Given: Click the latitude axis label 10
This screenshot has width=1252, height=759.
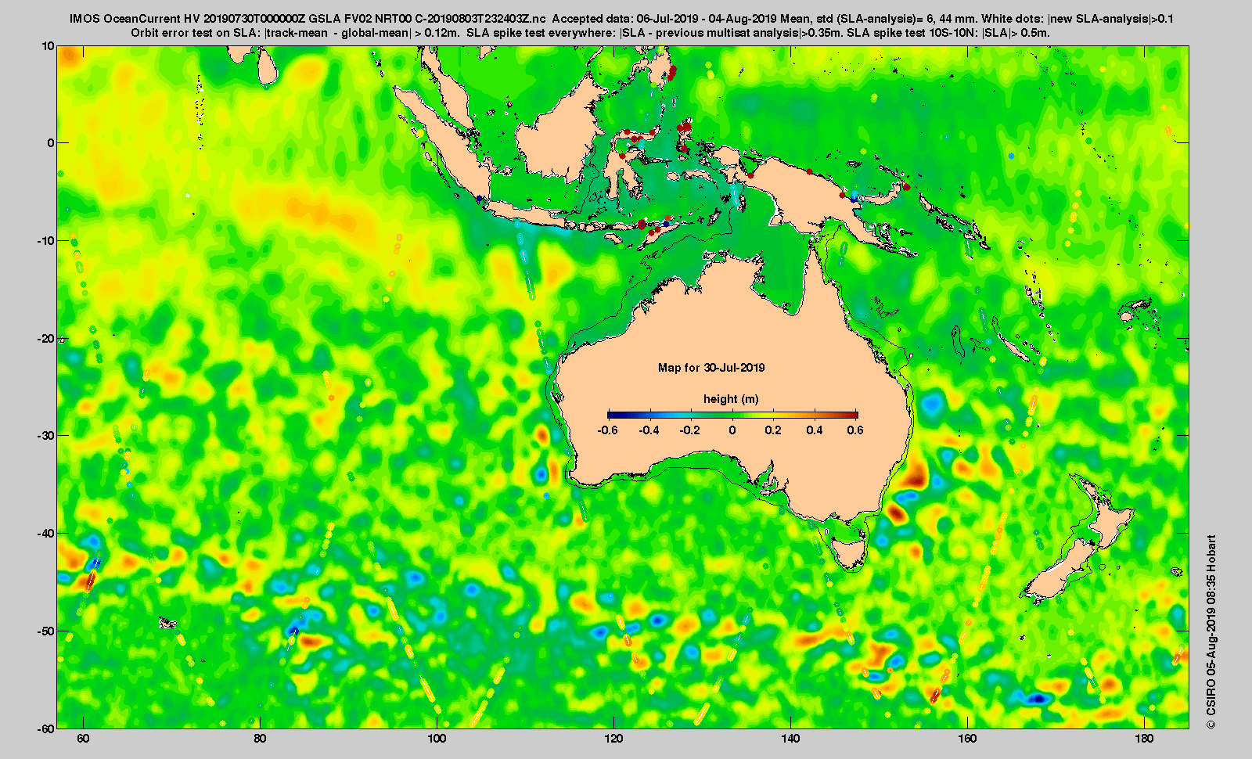Looking at the screenshot, I should pos(49,46).
